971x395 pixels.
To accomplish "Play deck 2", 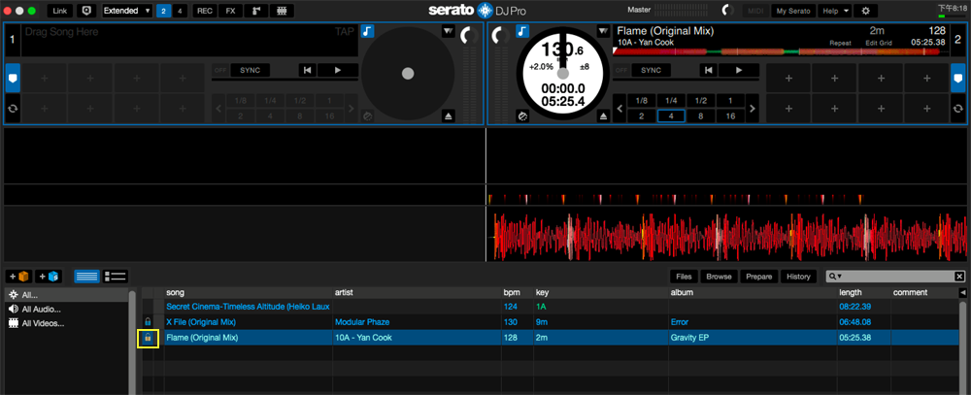I will click(x=739, y=70).
